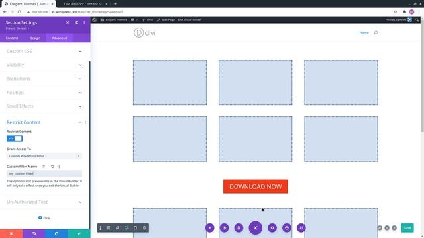Go back with the browser back arrow
Image resolution: width=424 pixels, height=238 pixels.
(x=5, y=12)
